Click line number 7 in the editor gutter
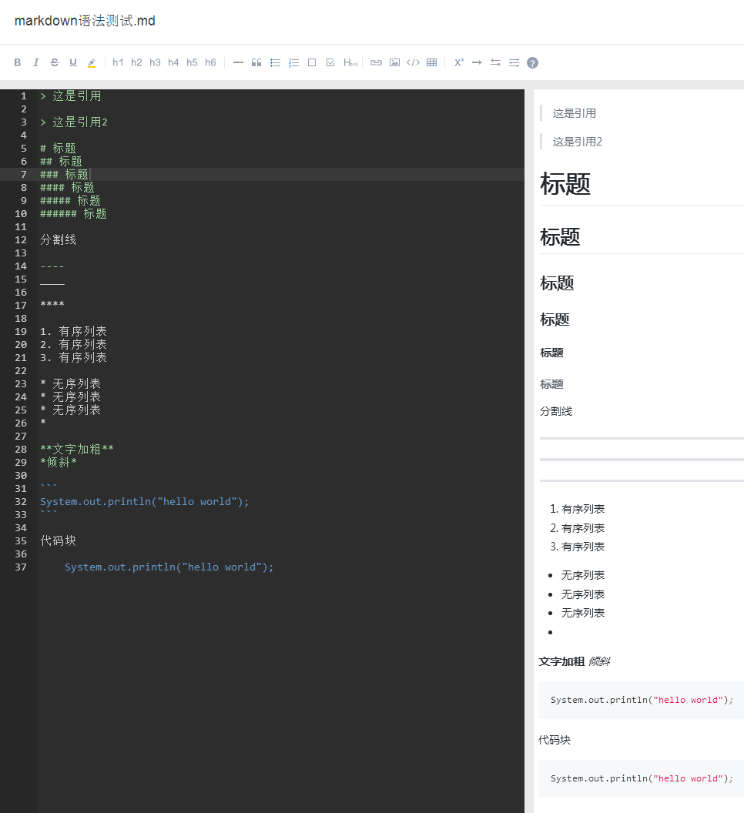Image resolution: width=744 pixels, height=813 pixels. 23,174
